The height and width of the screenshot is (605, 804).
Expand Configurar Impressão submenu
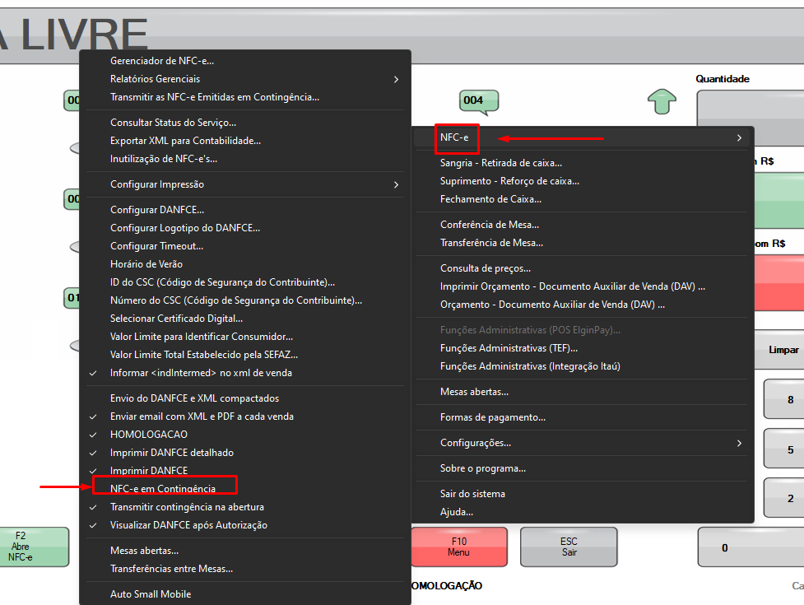pyautogui.click(x=245, y=184)
